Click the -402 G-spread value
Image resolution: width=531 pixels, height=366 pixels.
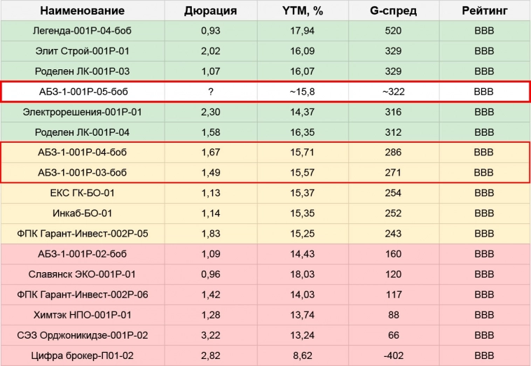(393, 356)
